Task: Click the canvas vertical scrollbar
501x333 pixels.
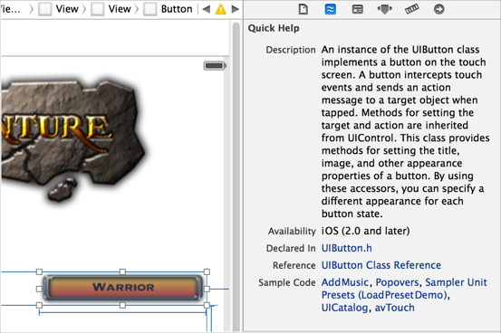Action: (x=236, y=176)
